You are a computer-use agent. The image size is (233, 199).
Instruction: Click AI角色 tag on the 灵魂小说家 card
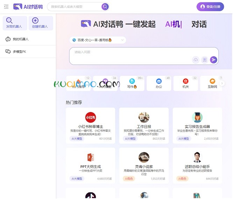pos(129,179)
